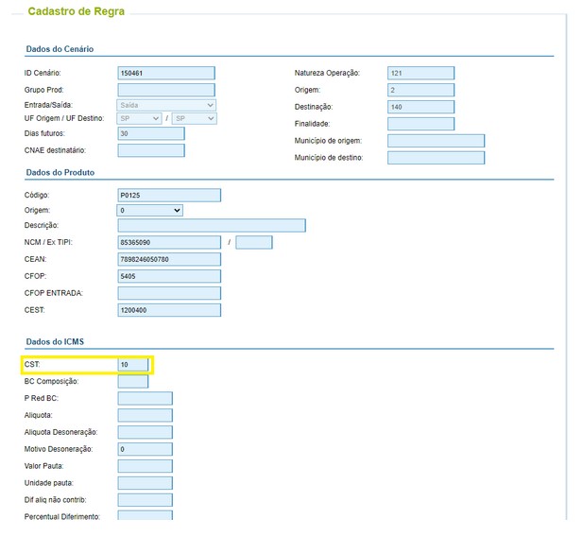This screenshot has width=583, height=536.
Task: Click the Alíquota Desoneração field
Action: pos(145,432)
